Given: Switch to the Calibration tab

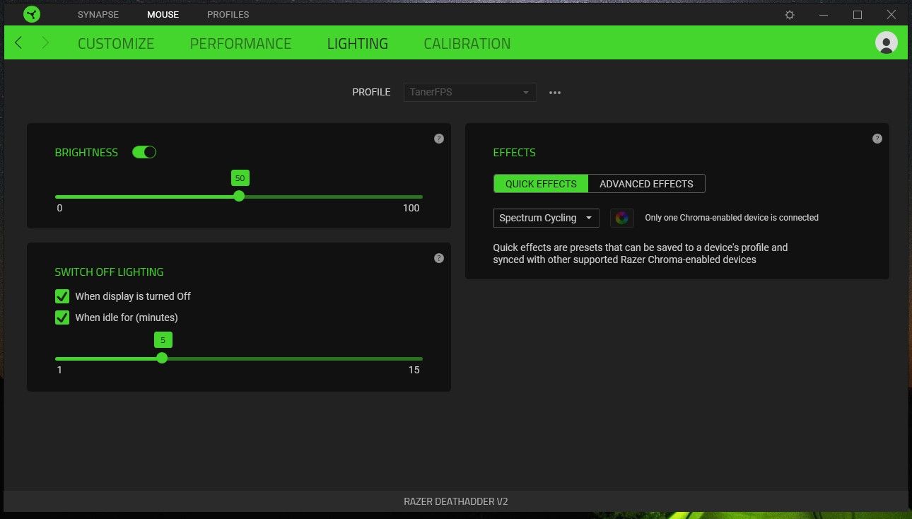Looking at the screenshot, I should pos(467,44).
